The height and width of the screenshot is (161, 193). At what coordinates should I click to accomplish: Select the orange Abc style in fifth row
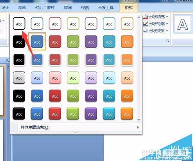tap(127, 96)
